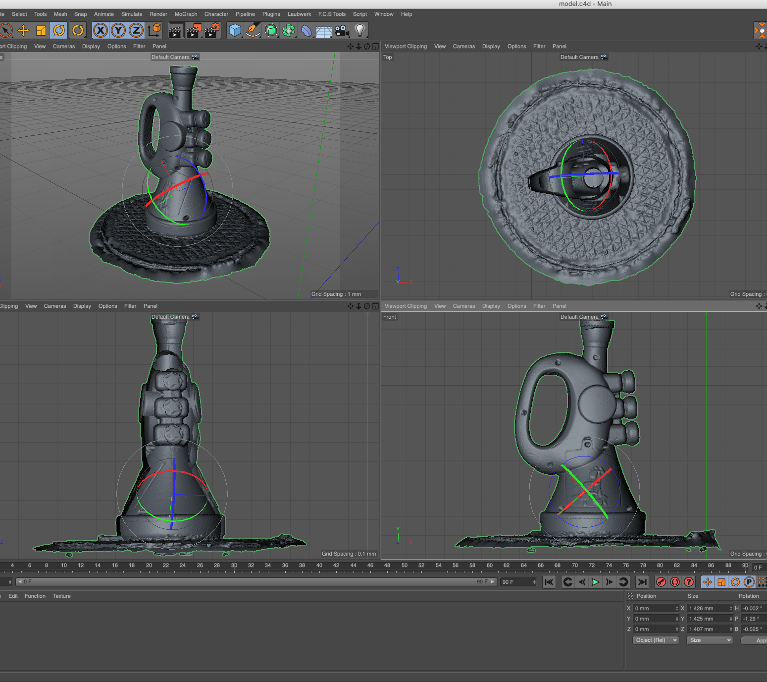Toggle the Z axis lock
Screen dimensions: 767x682
(x=136, y=31)
